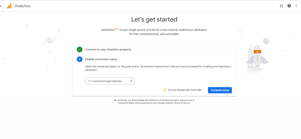Click the 'Google Analytics Terms of Service' text

[174, 103]
